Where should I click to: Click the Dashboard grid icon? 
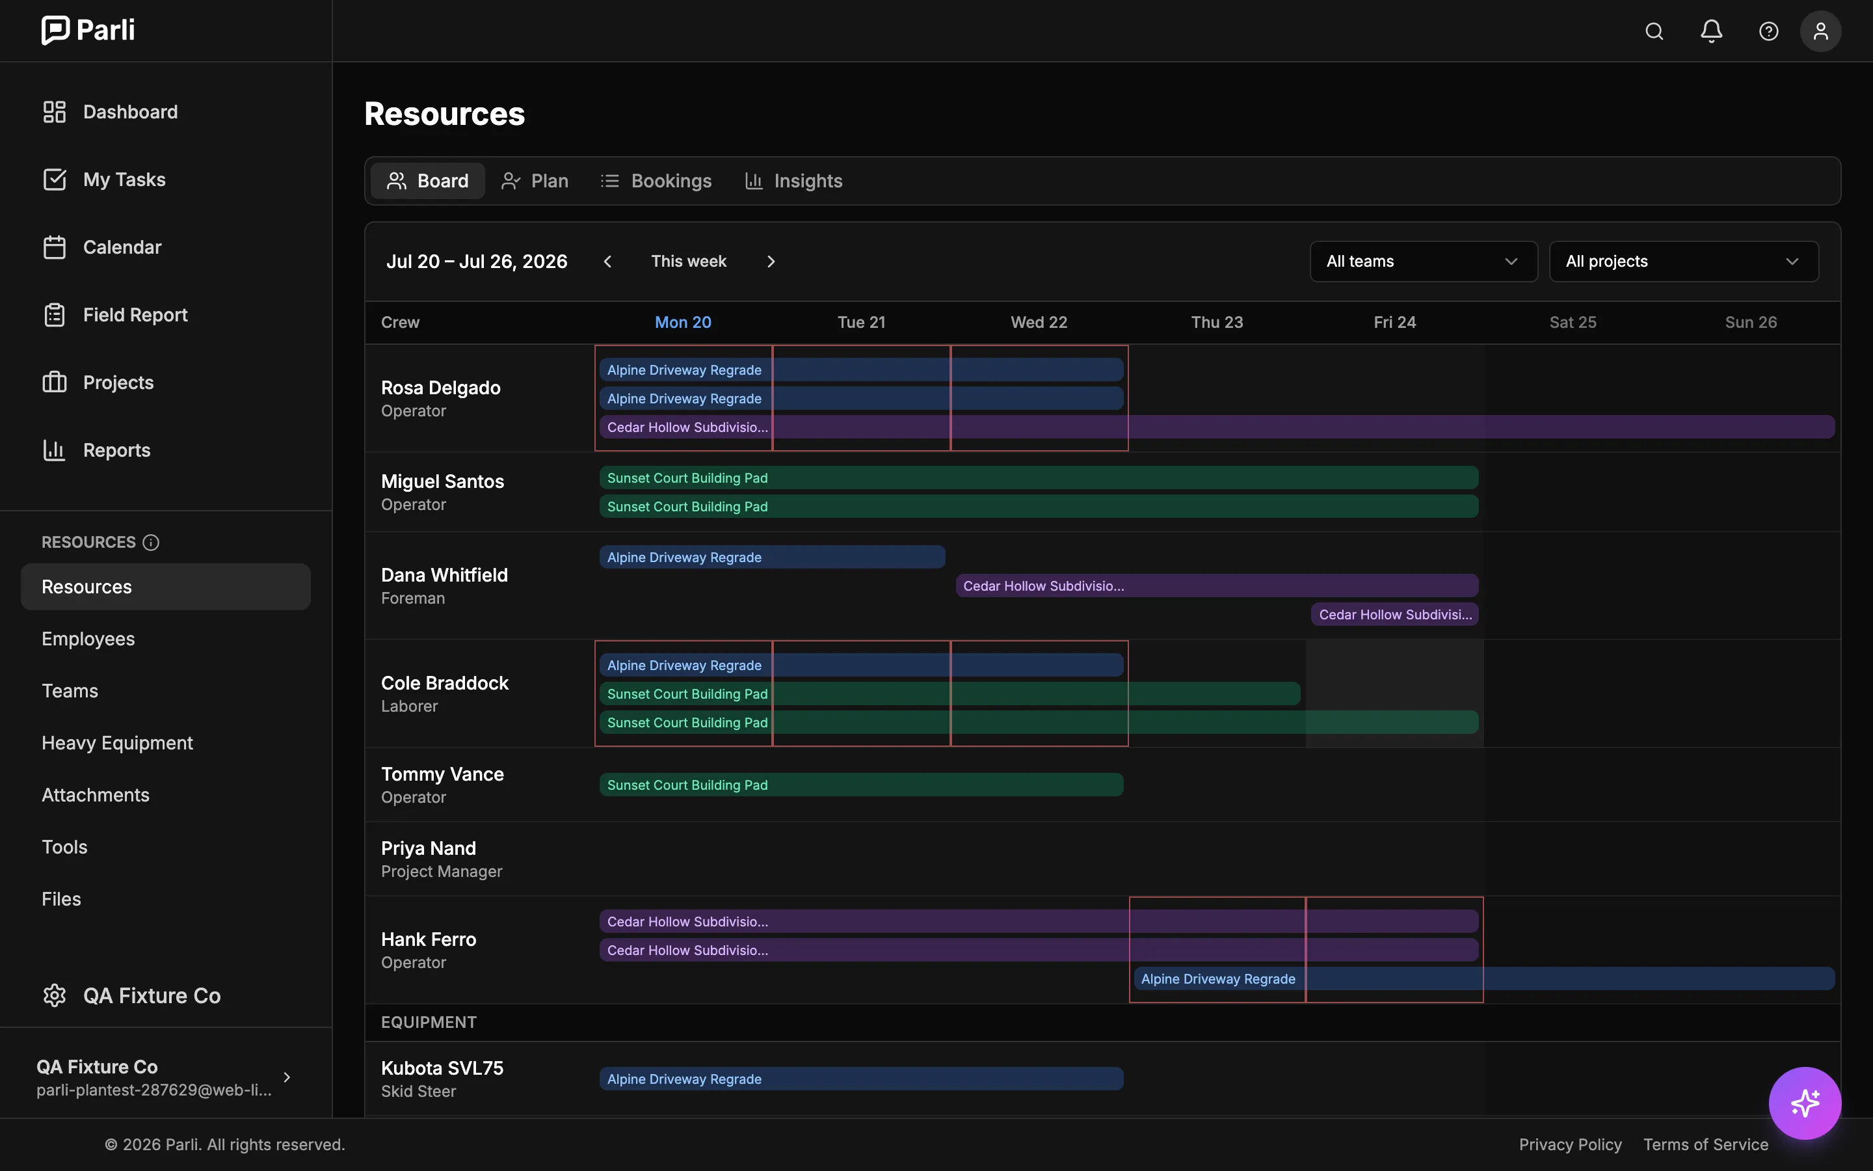click(54, 111)
